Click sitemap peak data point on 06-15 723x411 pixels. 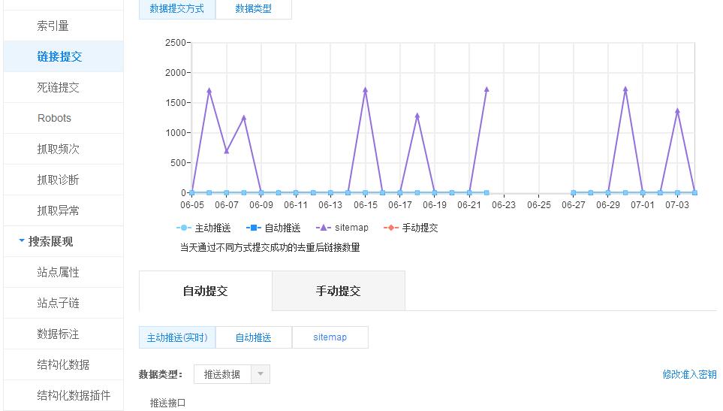[365, 90]
